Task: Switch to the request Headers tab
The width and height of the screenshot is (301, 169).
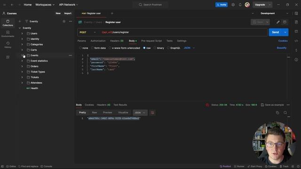Action: [117, 41]
